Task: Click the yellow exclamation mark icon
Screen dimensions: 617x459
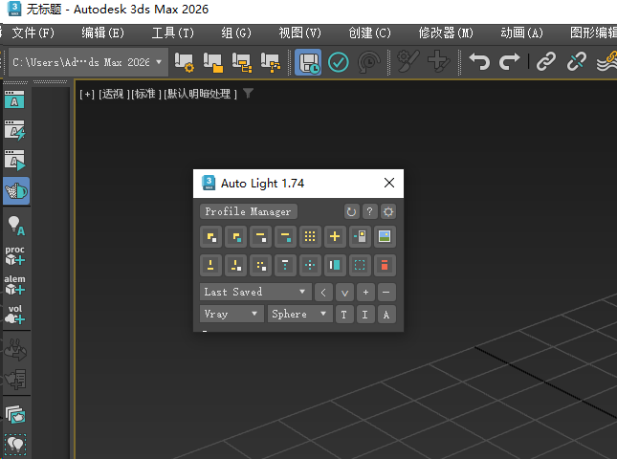Action: [x=210, y=265]
